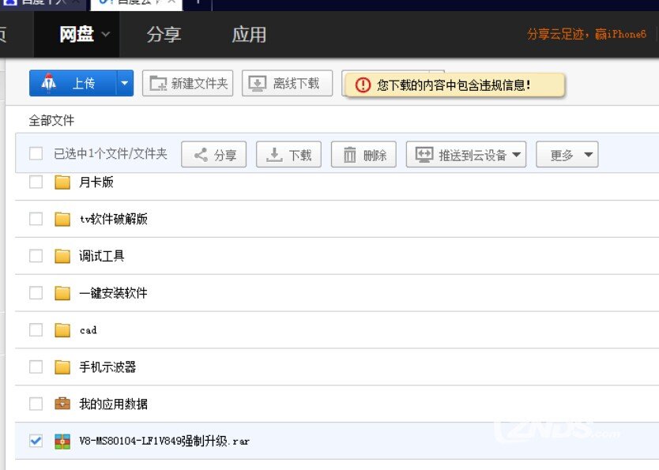Open the 更多 dropdown menu

coord(567,155)
